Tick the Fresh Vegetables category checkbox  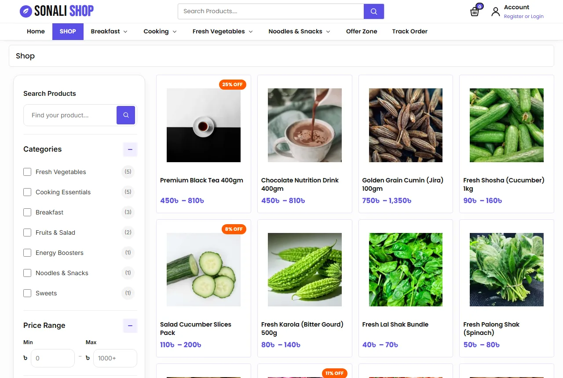pos(27,172)
